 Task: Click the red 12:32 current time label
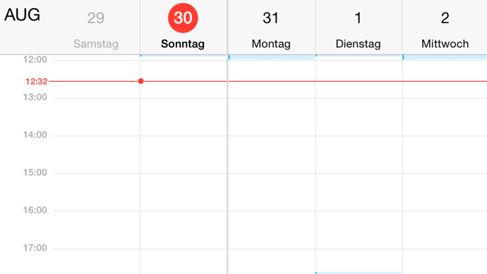click(36, 82)
